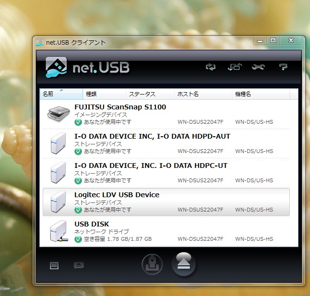310x296 pixels.
Task: Click '空き容量 1.78 GB/1.87 GB' status text
Action: point(118,239)
